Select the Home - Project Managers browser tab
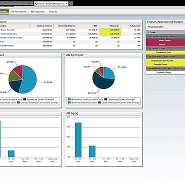 click(51, 3)
